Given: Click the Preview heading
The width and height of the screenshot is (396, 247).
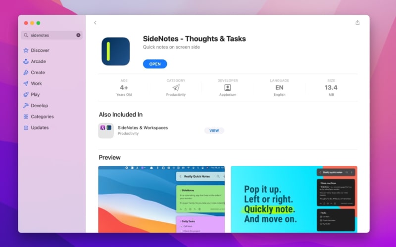Looking at the screenshot, I should click(109, 158).
